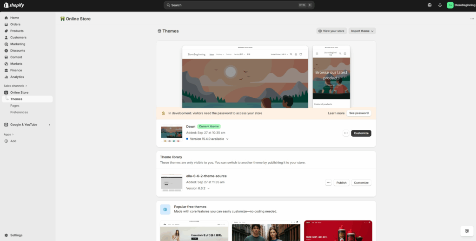Open Pages under Online Store
The width and height of the screenshot is (476, 241).
pos(15,106)
